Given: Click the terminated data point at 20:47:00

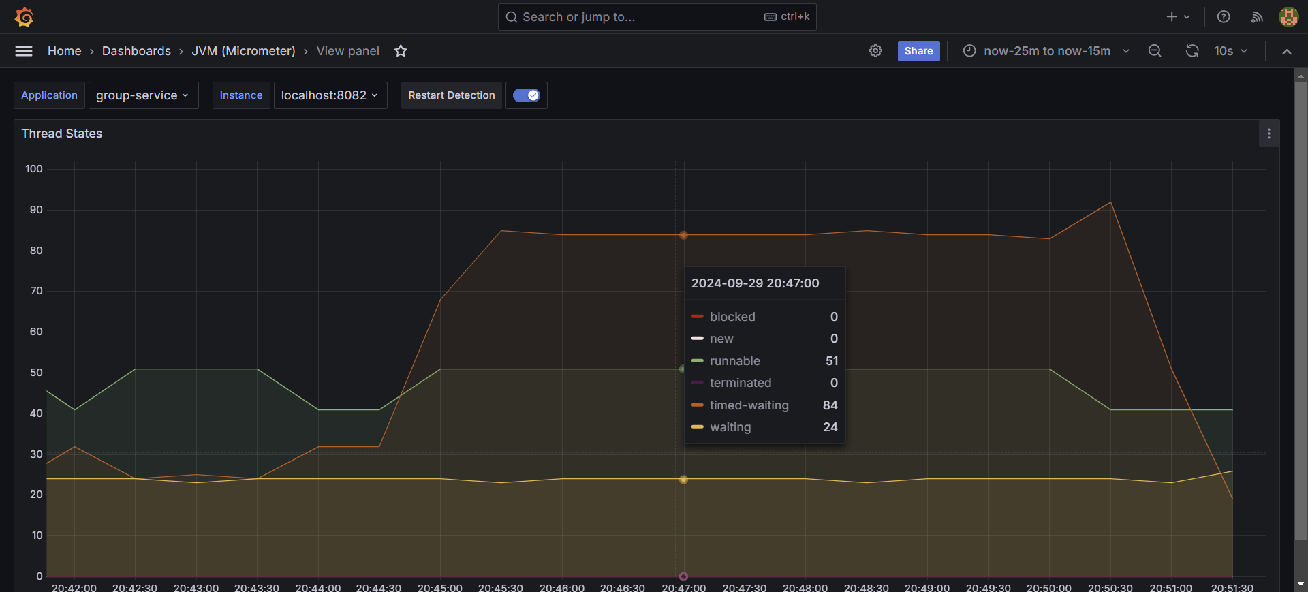Looking at the screenshot, I should 683,576.
